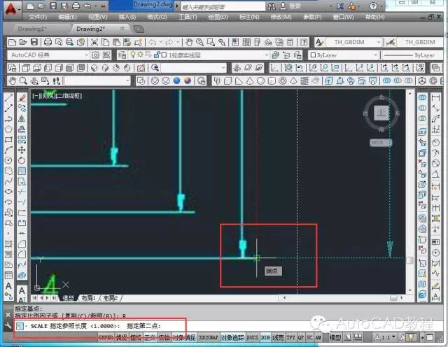Open the ByLayer color dropdown
448x347 pixels.
(375, 55)
